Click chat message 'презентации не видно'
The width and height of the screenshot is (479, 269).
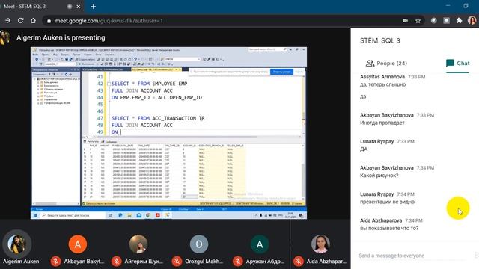point(387,202)
